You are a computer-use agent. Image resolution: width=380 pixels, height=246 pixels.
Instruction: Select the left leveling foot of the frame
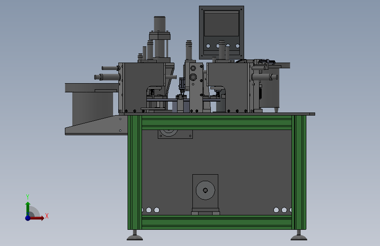click(x=135, y=235)
